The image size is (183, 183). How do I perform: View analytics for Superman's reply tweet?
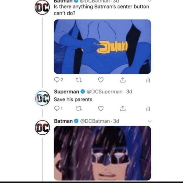pos(148,108)
